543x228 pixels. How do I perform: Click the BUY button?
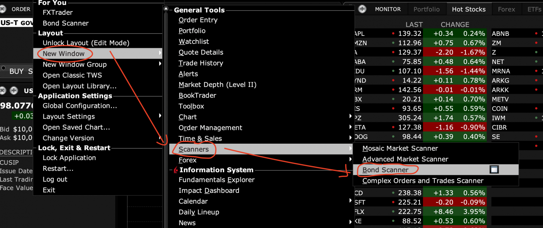[x=16, y=71]
